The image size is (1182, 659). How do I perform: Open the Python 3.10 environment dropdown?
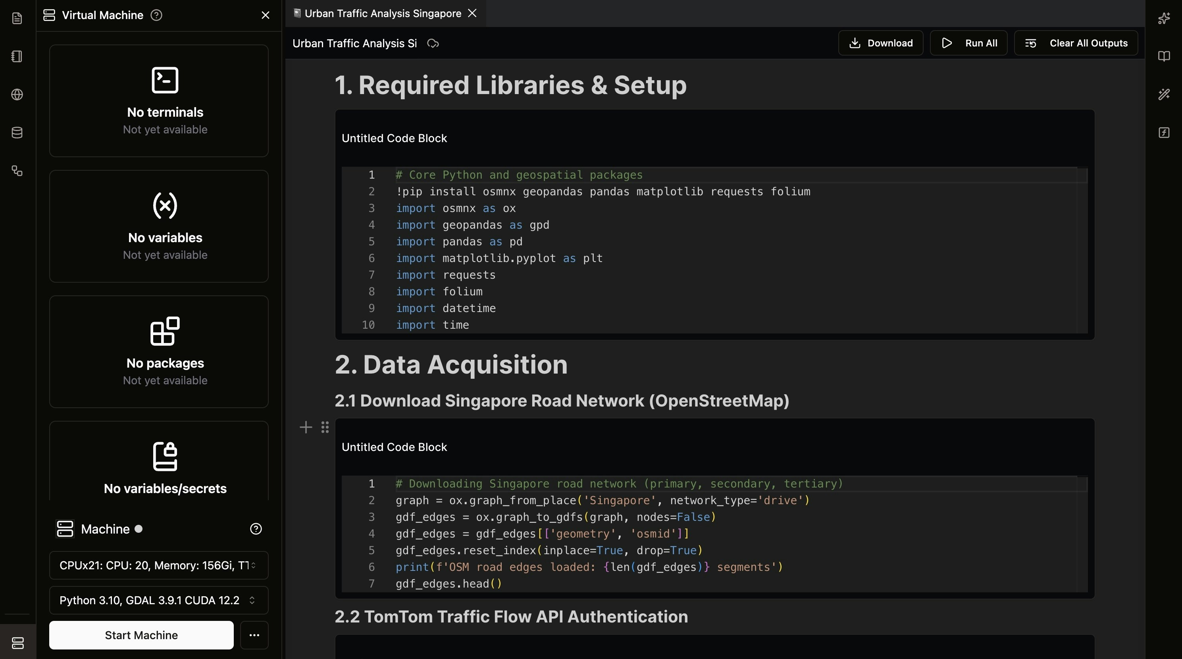[158, 600]
